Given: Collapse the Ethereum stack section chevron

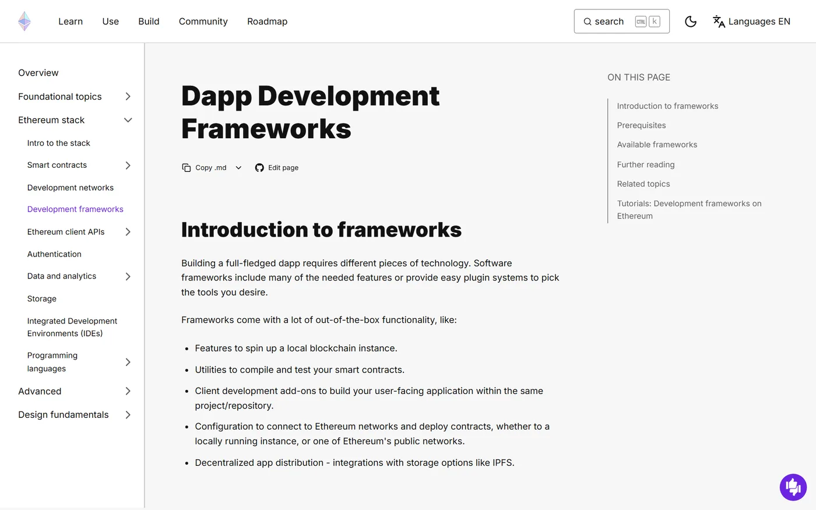Looking at the screenshot, I should pos(128,120).
